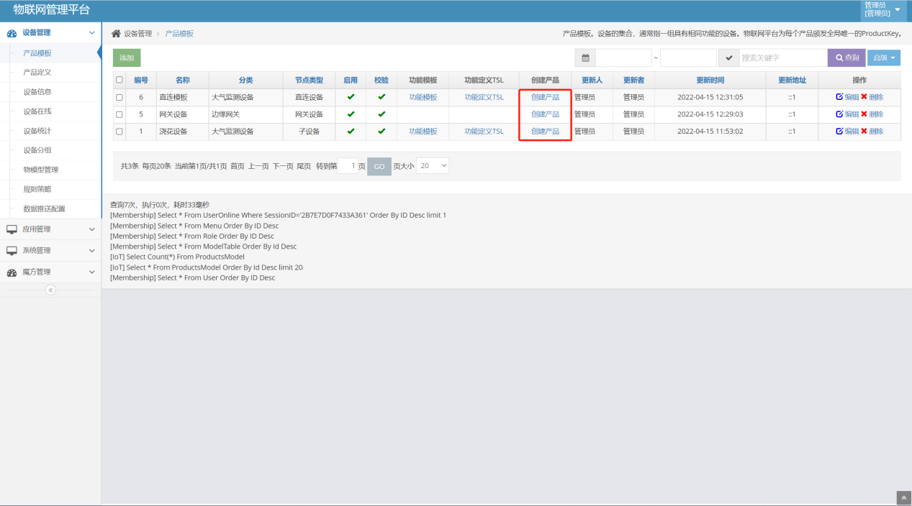Check the box for row 直连模板
Viewport: 912px width, 506px height.
pos(119,97)
